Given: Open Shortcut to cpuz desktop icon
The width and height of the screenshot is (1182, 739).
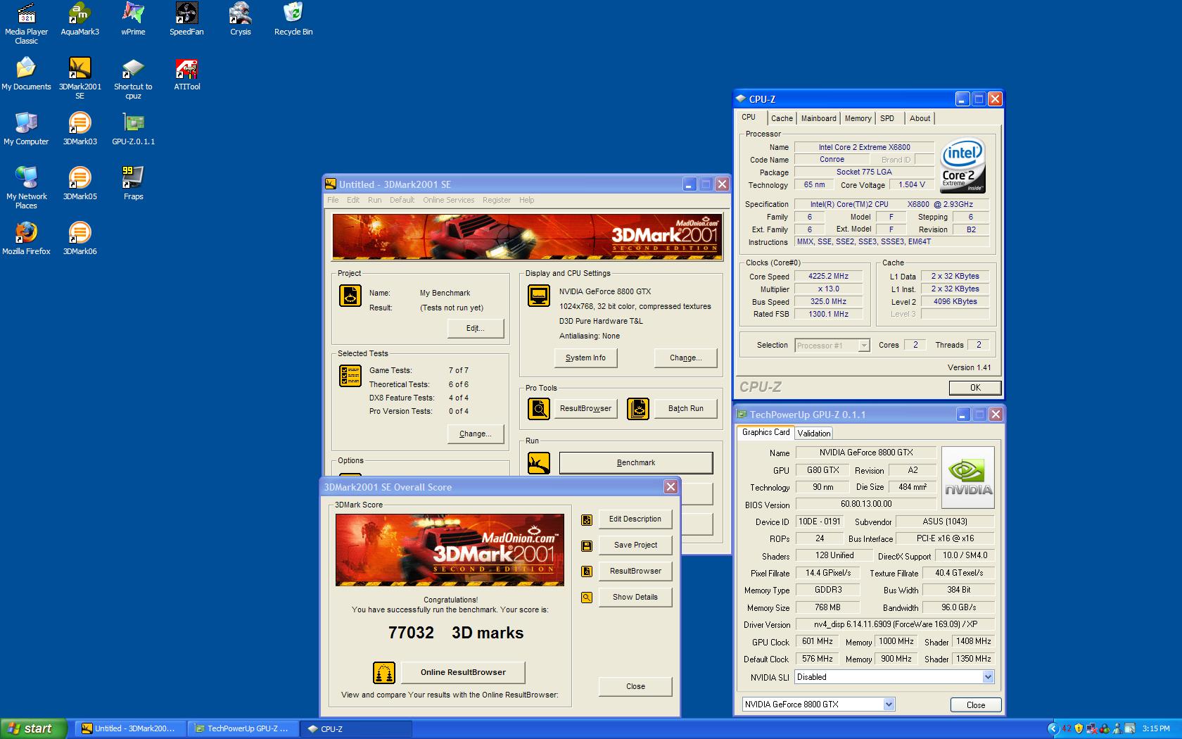Looking at the screenshot, I should pos(133,79).
